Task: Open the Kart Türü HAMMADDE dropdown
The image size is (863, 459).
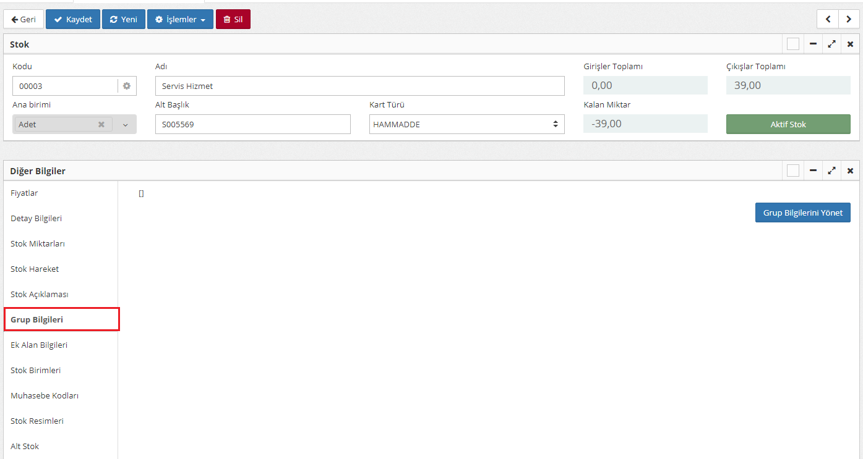Action: pyautogui.click(x=466, y=124)
